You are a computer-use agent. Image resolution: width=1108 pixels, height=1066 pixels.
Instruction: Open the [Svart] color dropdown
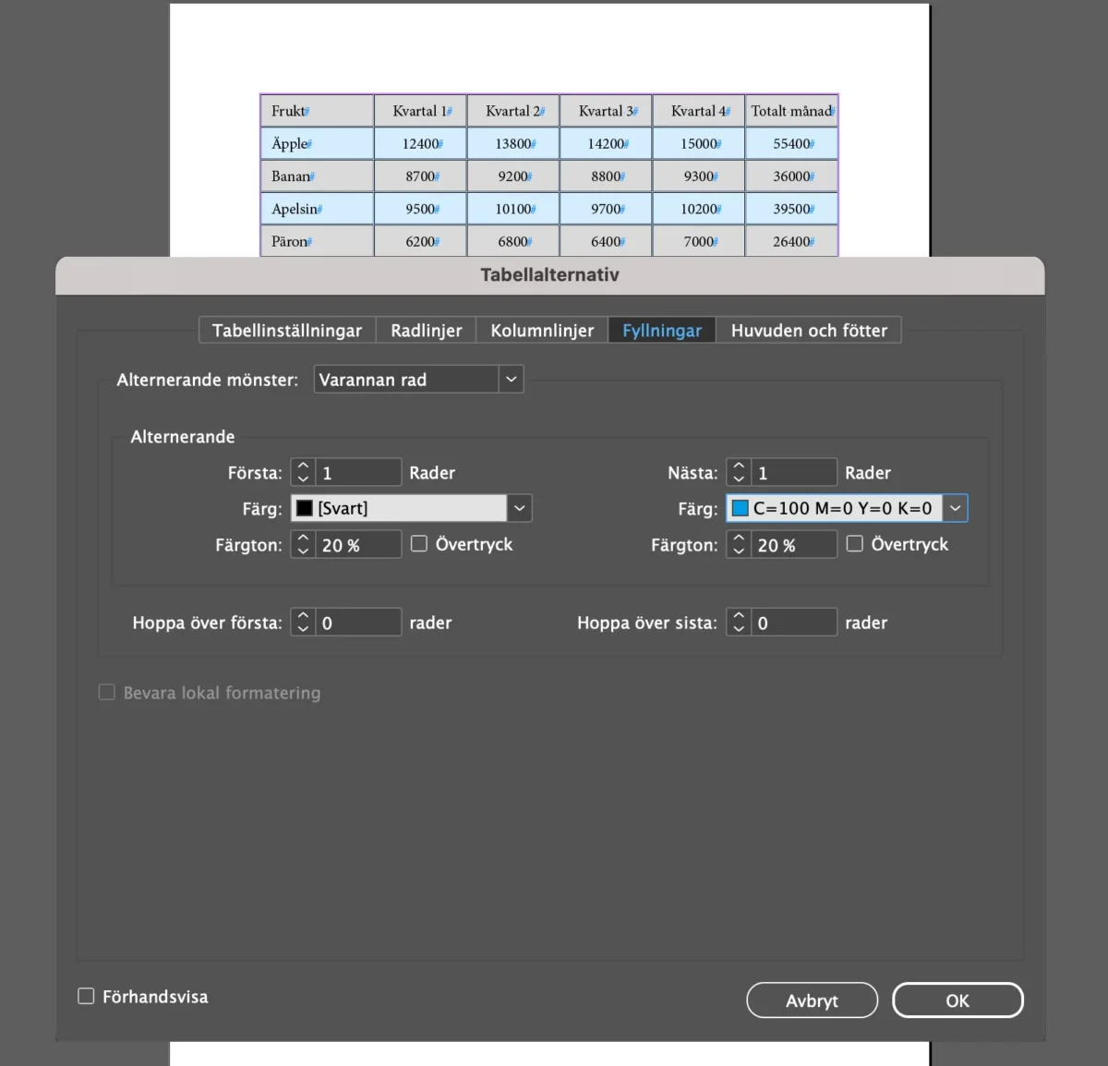(x=519, y=508)
